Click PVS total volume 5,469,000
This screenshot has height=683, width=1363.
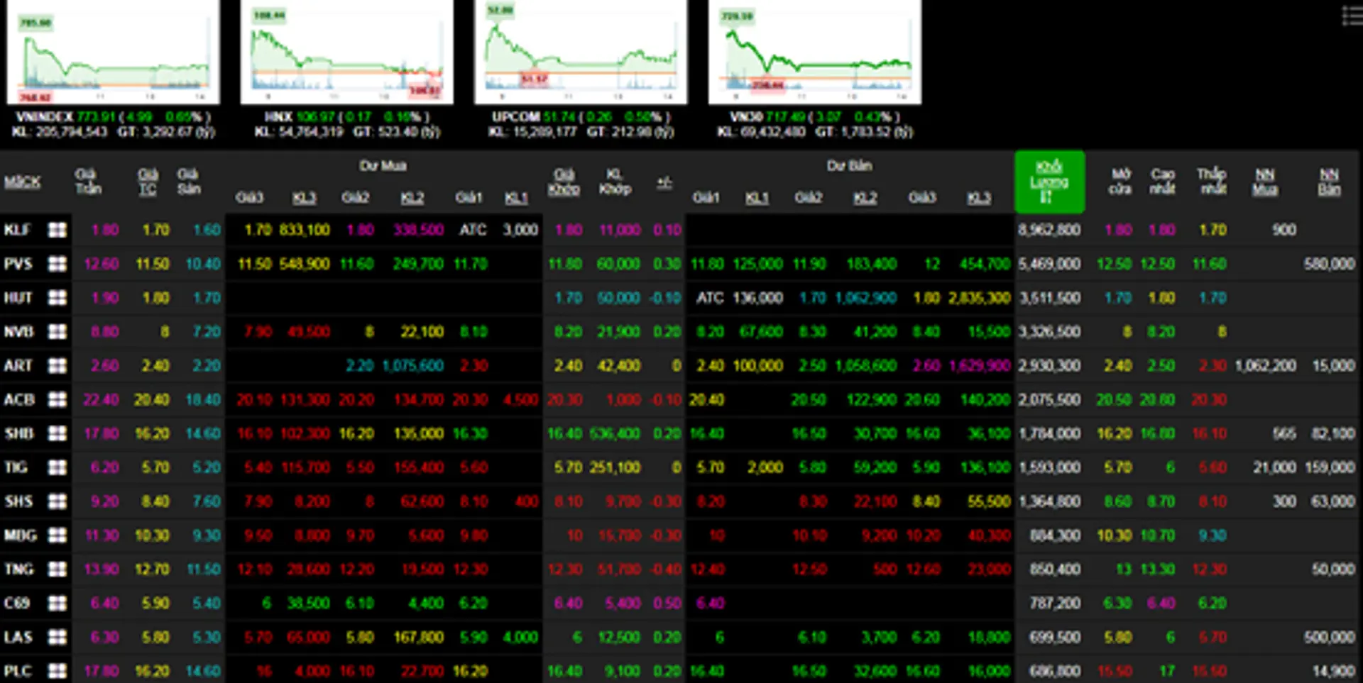coord(1049,264)
